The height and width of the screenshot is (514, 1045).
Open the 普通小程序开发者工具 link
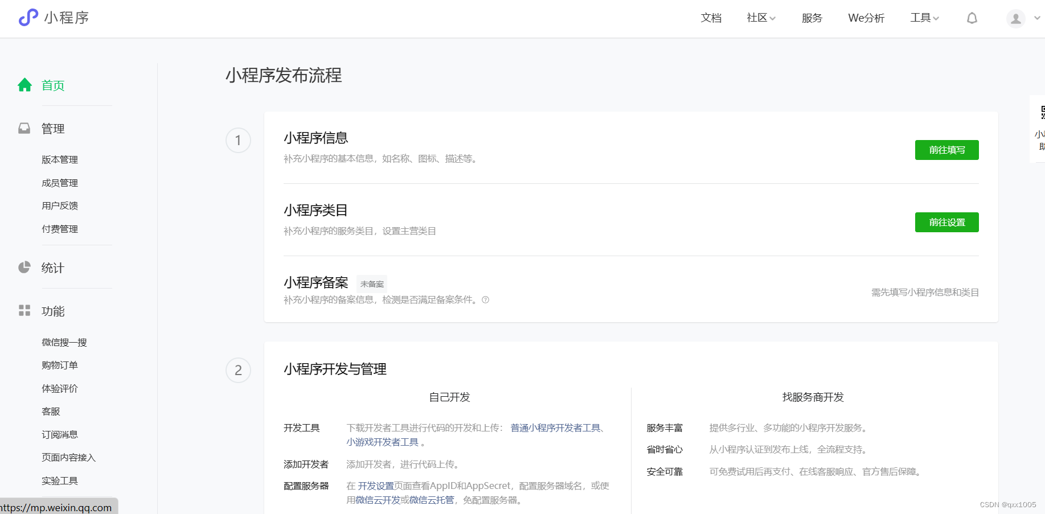555,428
